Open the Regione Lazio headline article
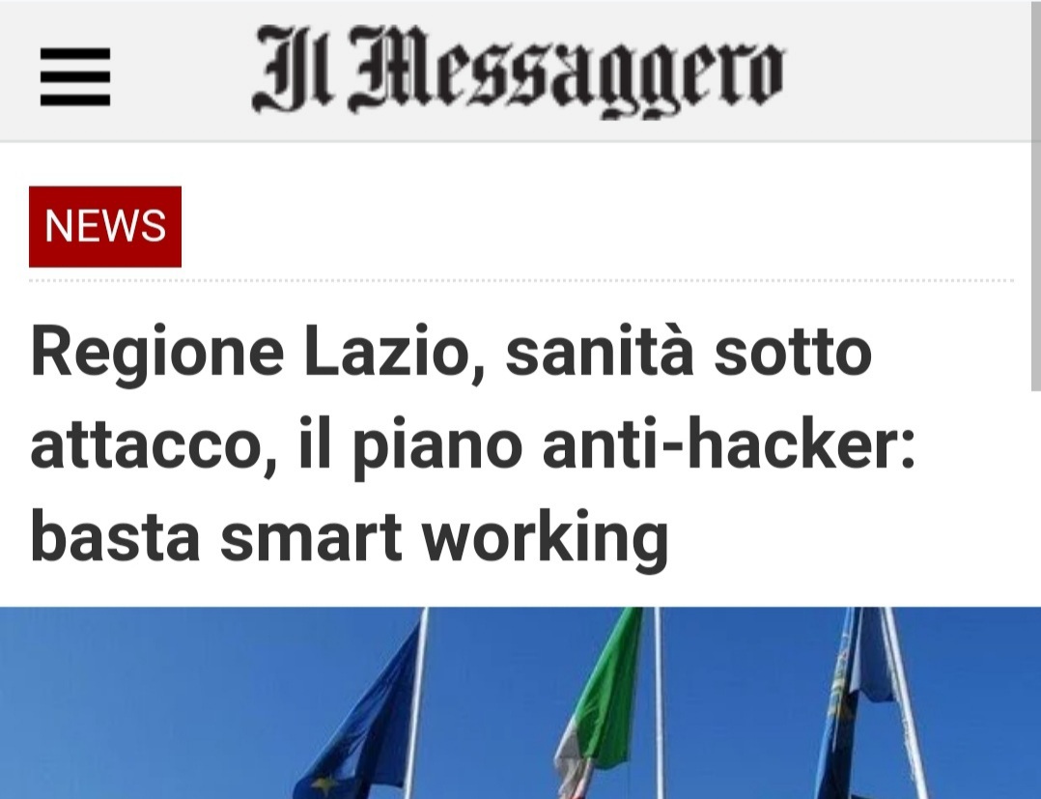The width and height of the screenshot is (1041, 799). (473, 443)
